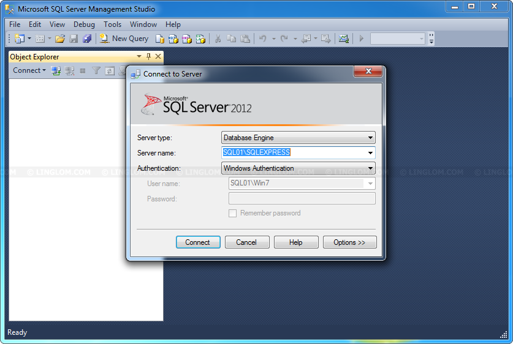The image size is (513, 344).
Task: Open the Debug menu
Action: [84, 24]
